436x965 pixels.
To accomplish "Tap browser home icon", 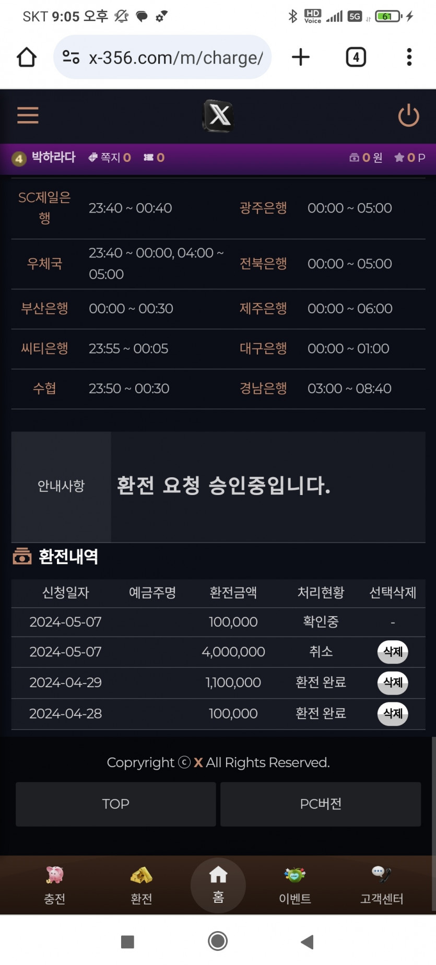I will click(27, 57).
